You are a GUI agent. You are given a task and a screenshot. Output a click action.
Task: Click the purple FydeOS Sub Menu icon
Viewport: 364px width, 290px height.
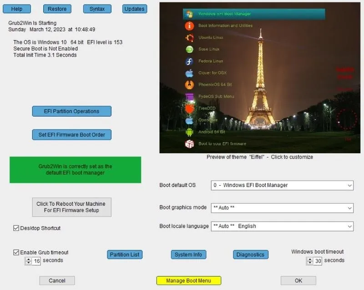[x=189, y=97]
